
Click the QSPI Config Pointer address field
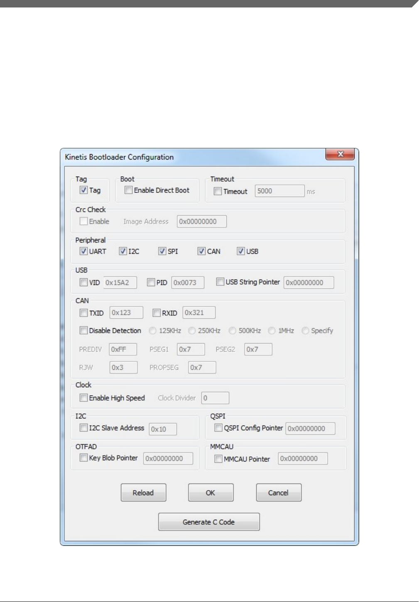pos(310,429)
